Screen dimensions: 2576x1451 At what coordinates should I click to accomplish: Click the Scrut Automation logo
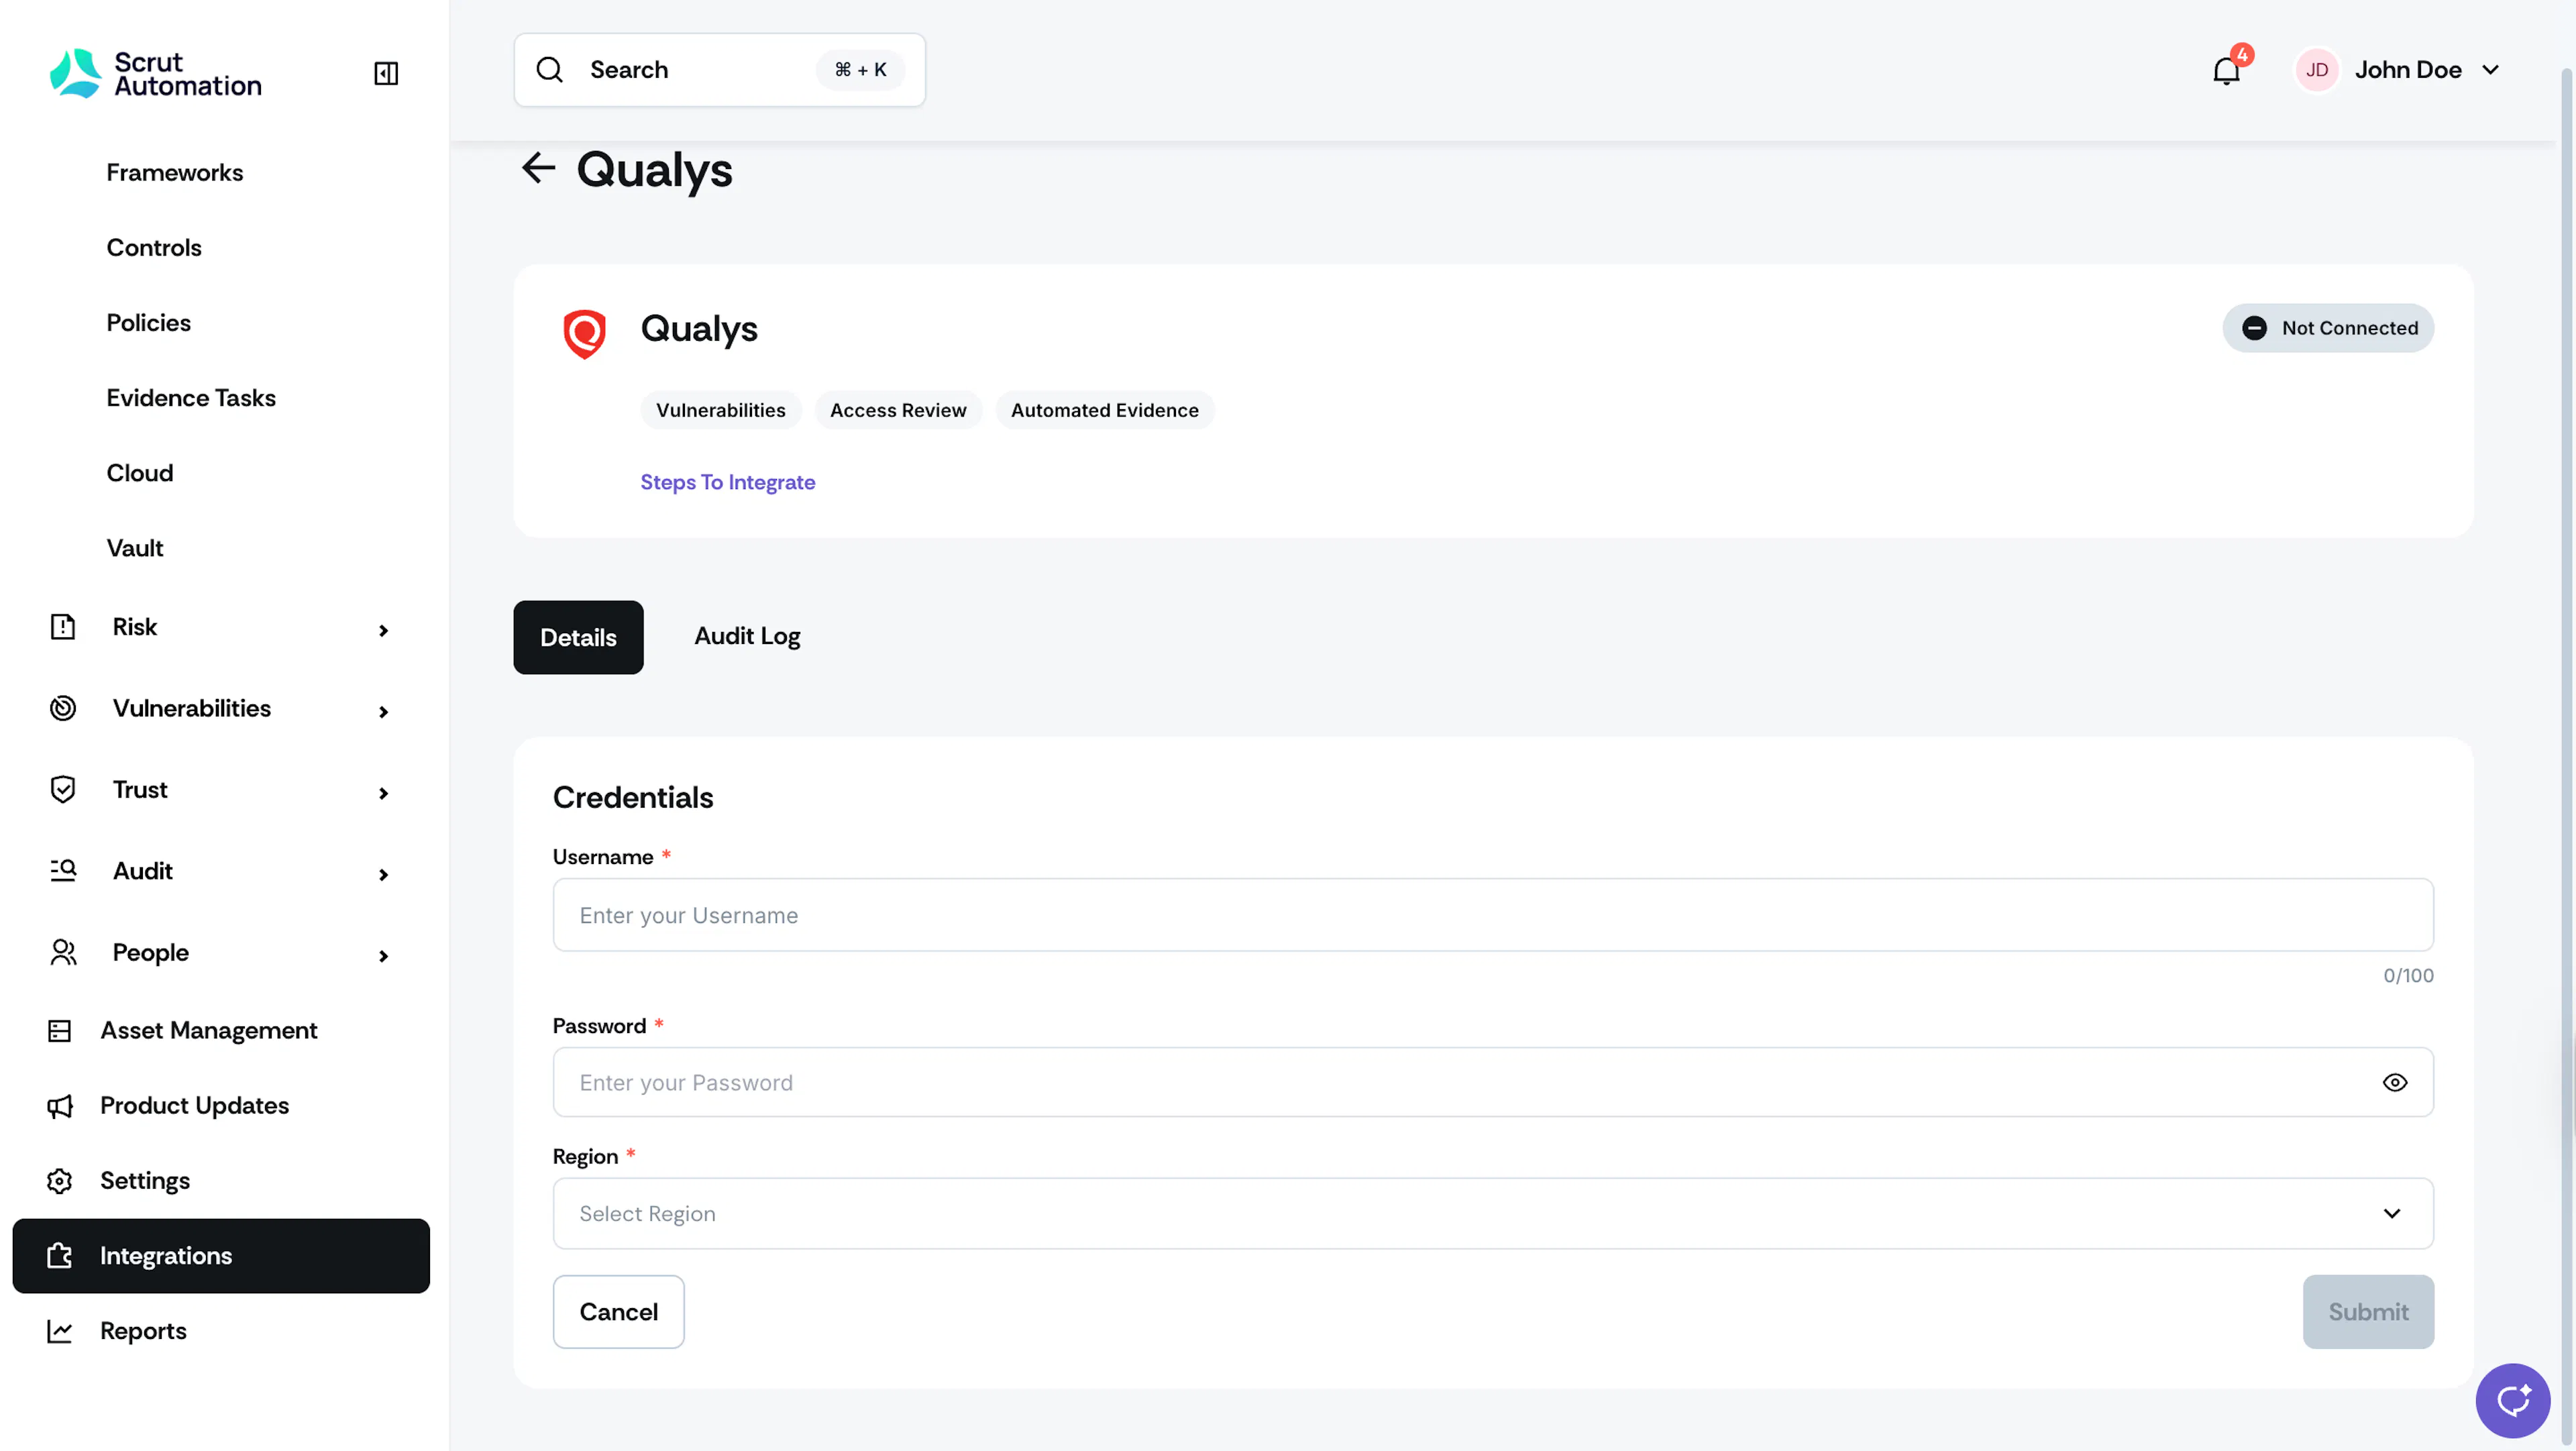tap(156, 73)
